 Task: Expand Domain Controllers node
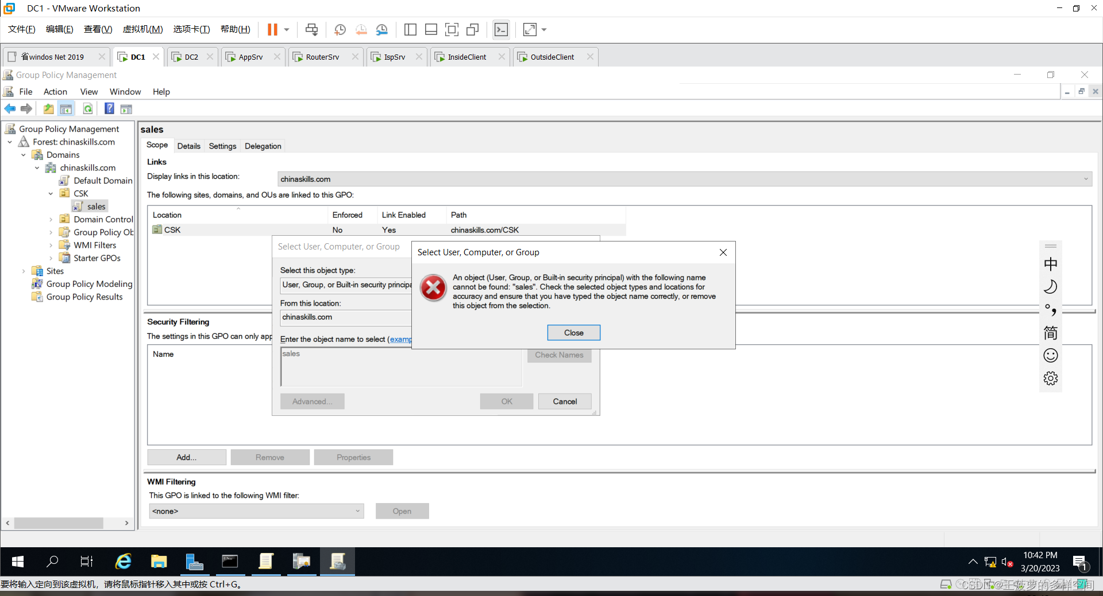51,219
